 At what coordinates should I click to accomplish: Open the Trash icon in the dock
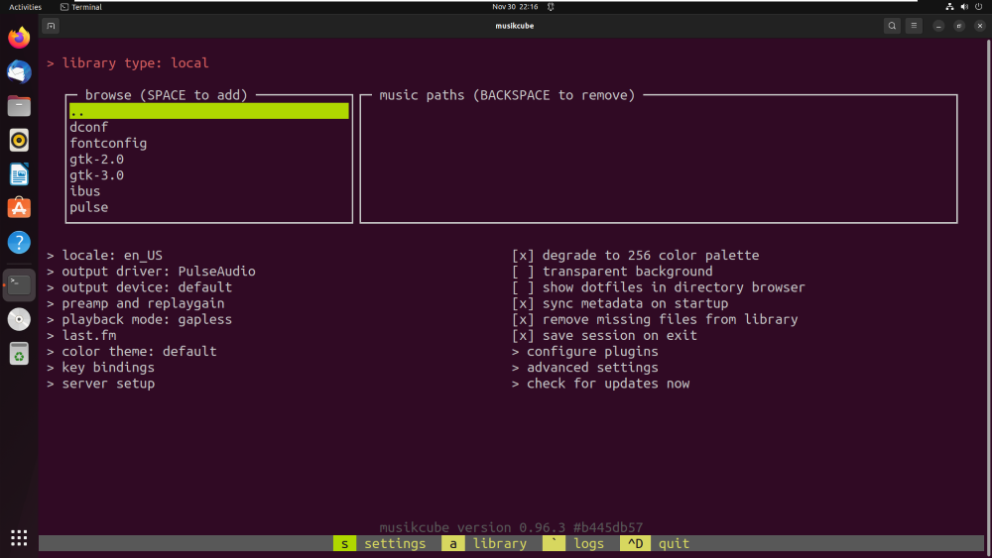[19, 354]
